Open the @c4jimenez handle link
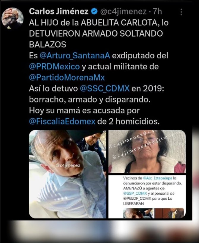The height and width of the screenshot is (243, 199). 123,12
